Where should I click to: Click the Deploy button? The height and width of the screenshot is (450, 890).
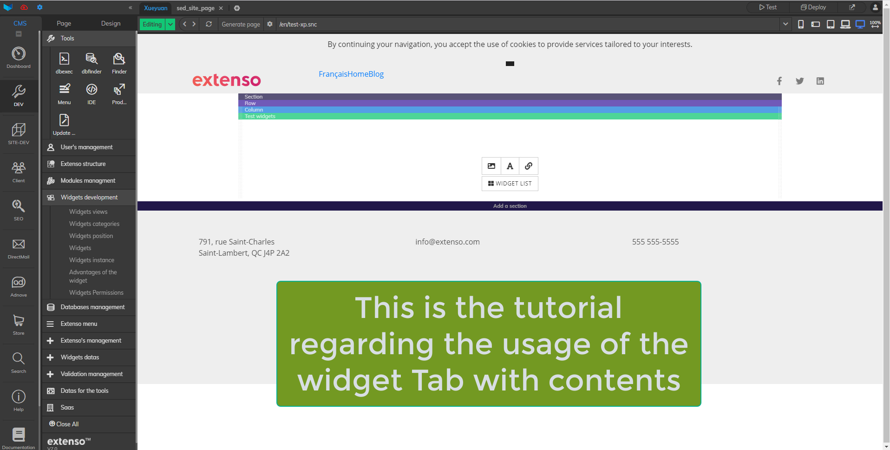click(813, 7)
